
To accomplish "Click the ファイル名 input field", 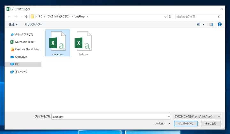I will [111, 117].
